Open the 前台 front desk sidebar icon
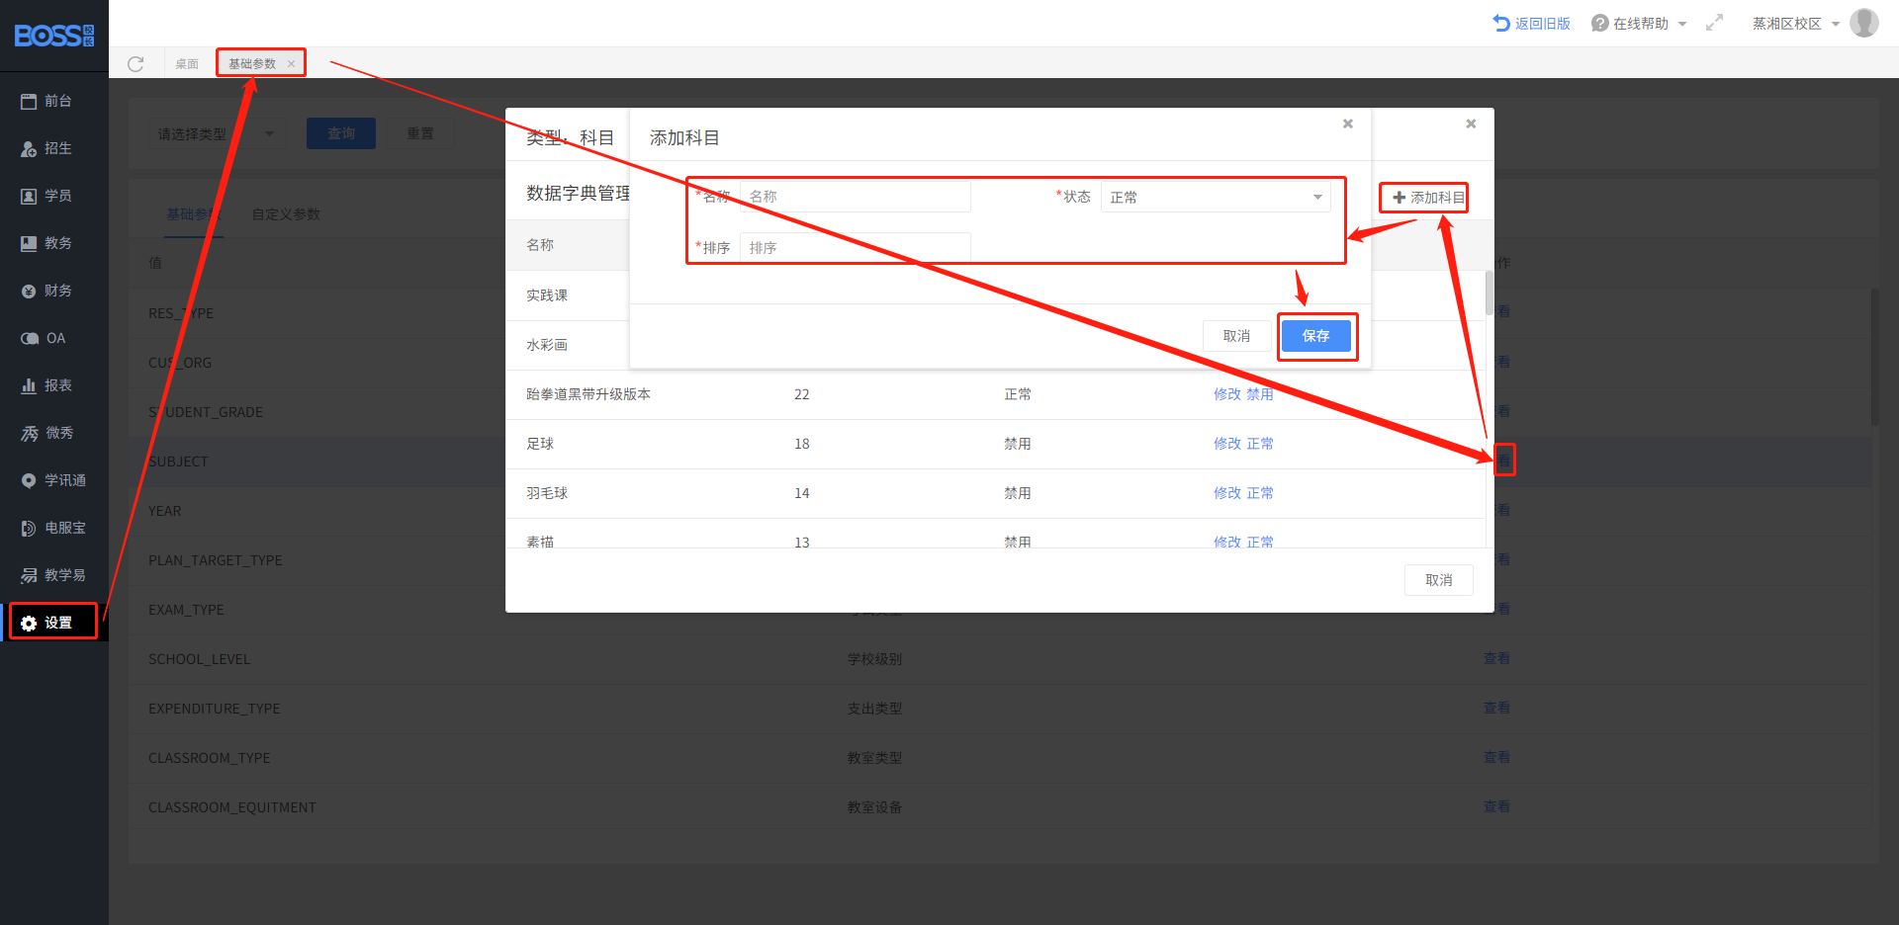 [29, 101]
